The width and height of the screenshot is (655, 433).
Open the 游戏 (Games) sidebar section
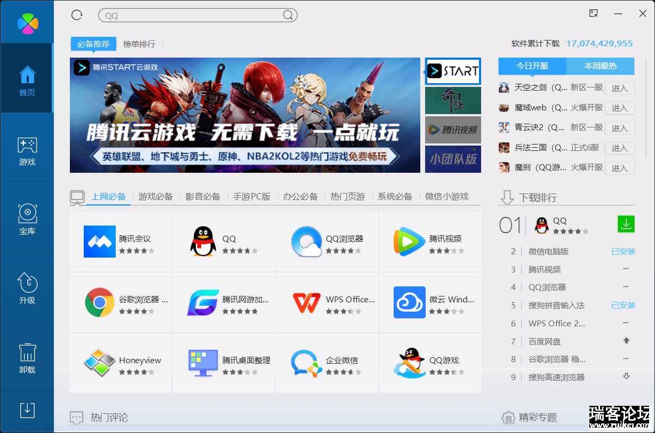click(27, 151)
